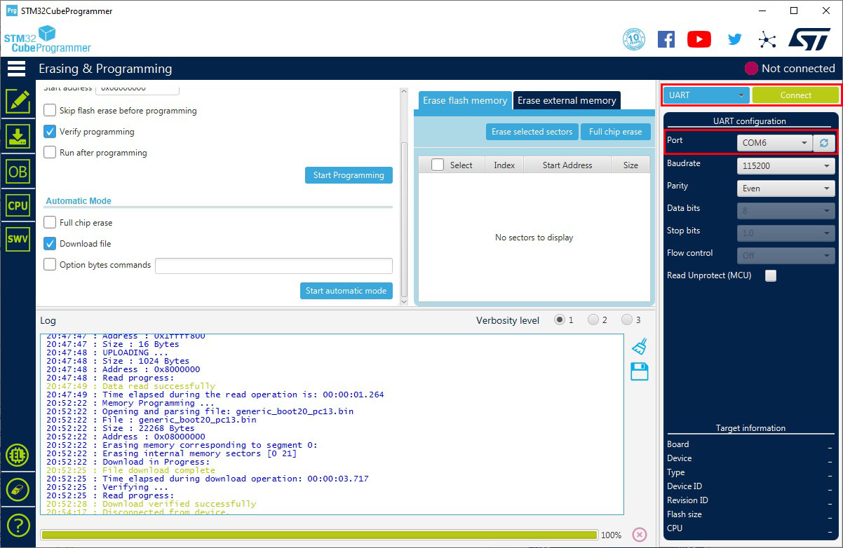Click the 100% progress bar
843x548 pixels.
tap(319, 535)
